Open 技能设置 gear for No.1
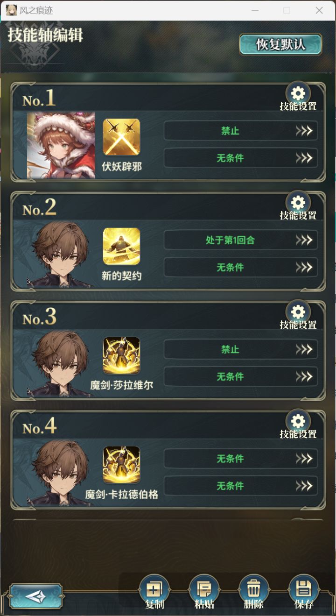The height and width of the screenshot is (616, 336). pyautogui.click(x=298, y=93)
